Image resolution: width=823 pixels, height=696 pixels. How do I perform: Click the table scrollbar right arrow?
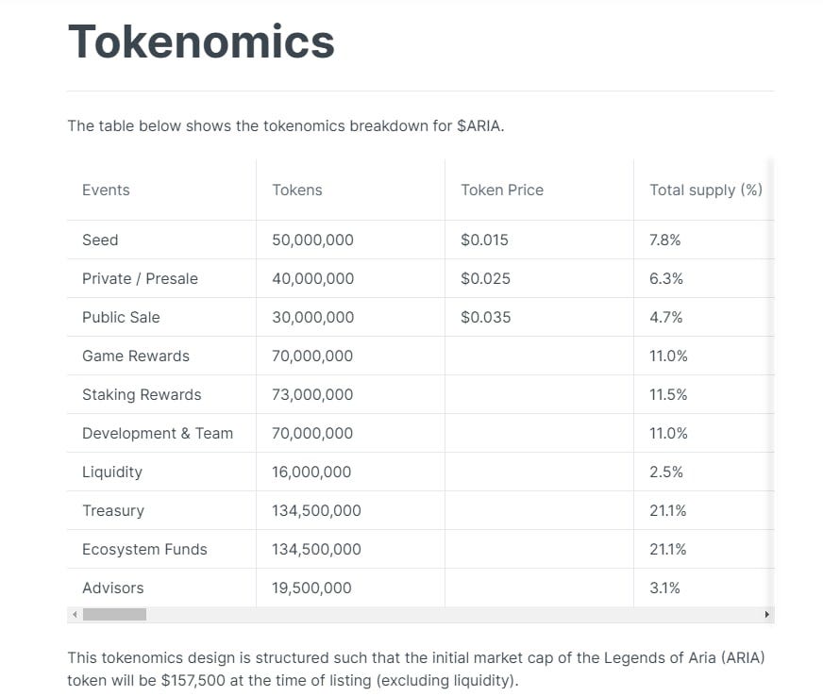point(766,614)
